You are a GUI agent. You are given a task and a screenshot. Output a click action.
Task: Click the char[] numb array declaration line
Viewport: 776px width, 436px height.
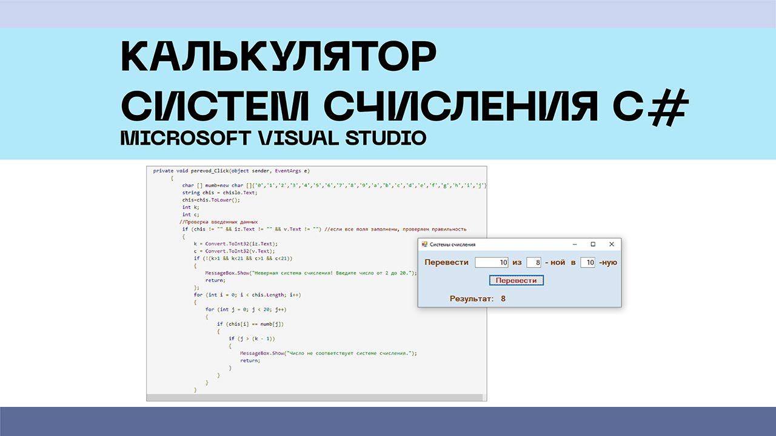pyautogui.click(x=334, y=185)
